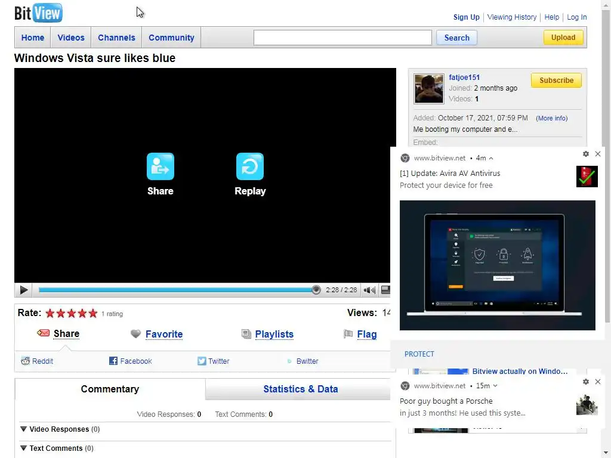This screenshot has width=611, height=458.
Task: Click the Twitter bird icon
Action: click(202, 361)
